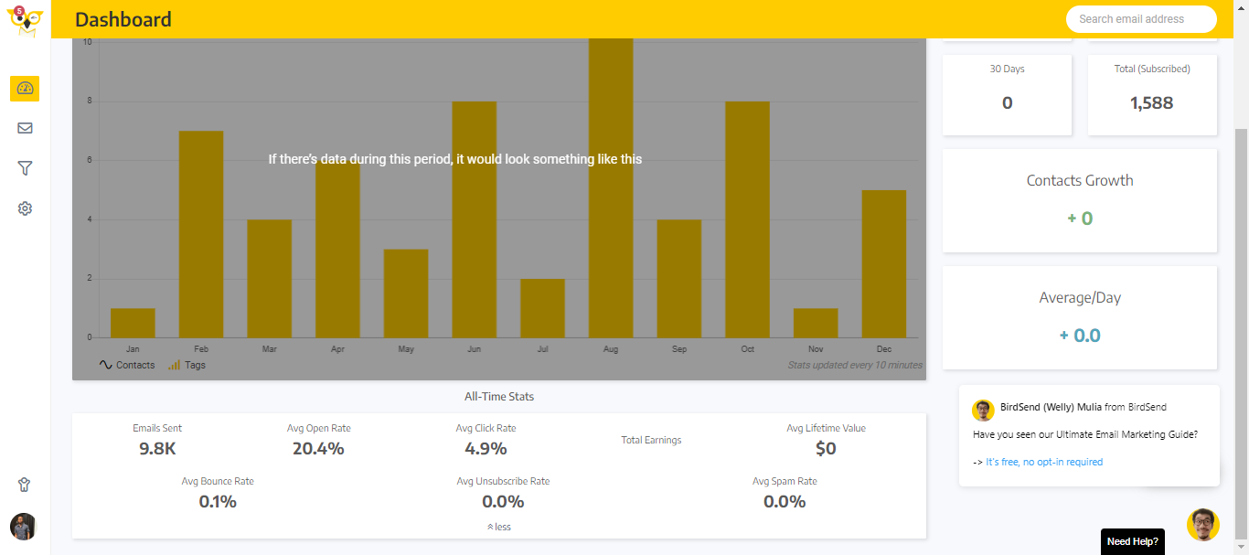Open the Settings gear icon in sidebar

(x=25, y=208)
